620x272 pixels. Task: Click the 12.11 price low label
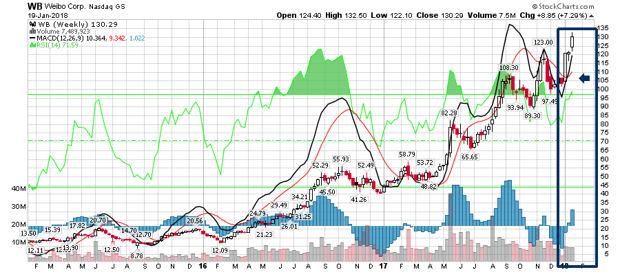pyautogui.click(x=36, y=250)
